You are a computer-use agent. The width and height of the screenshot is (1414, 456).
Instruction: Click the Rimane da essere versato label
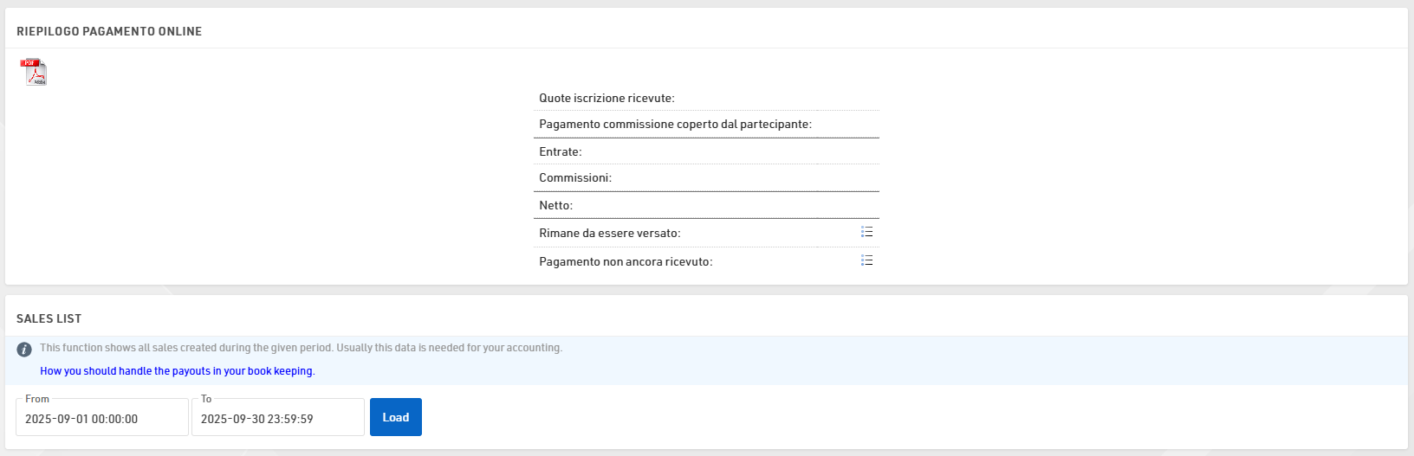coord(609,234)
